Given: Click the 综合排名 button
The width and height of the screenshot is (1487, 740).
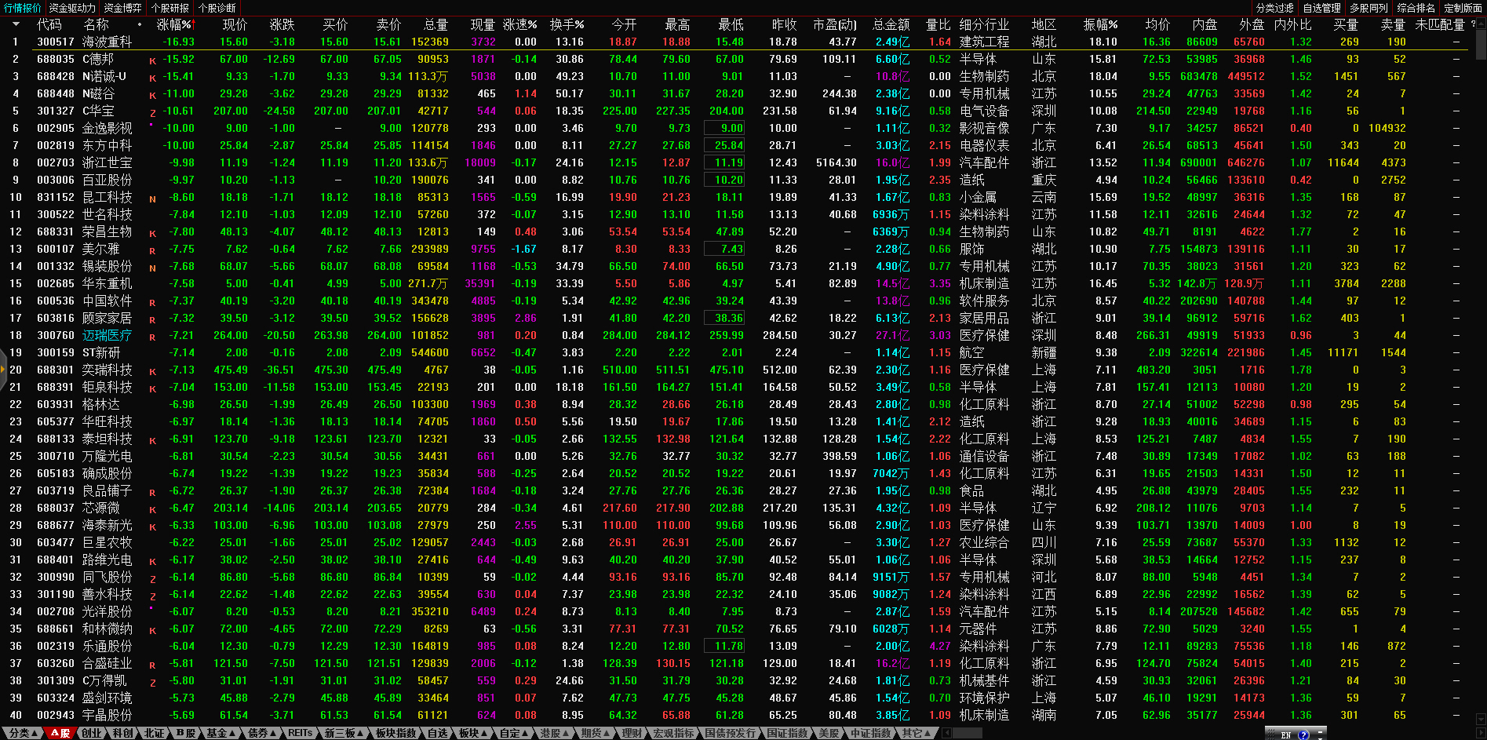Looking at the screenshot, I should [1416, 8].
